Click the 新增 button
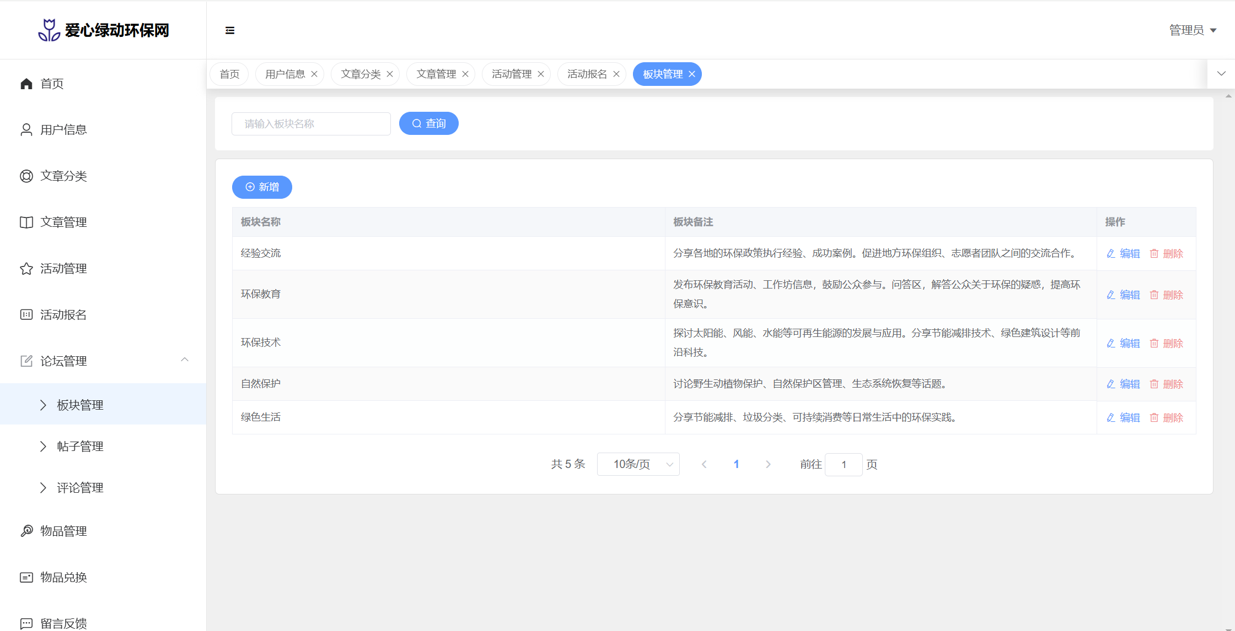Image resolution: width=1235 pixels, height=631 pixels. (x=262, y=187)
